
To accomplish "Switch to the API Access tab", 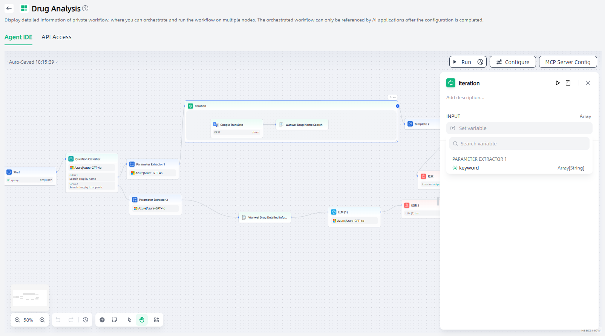I will [57, 37].
